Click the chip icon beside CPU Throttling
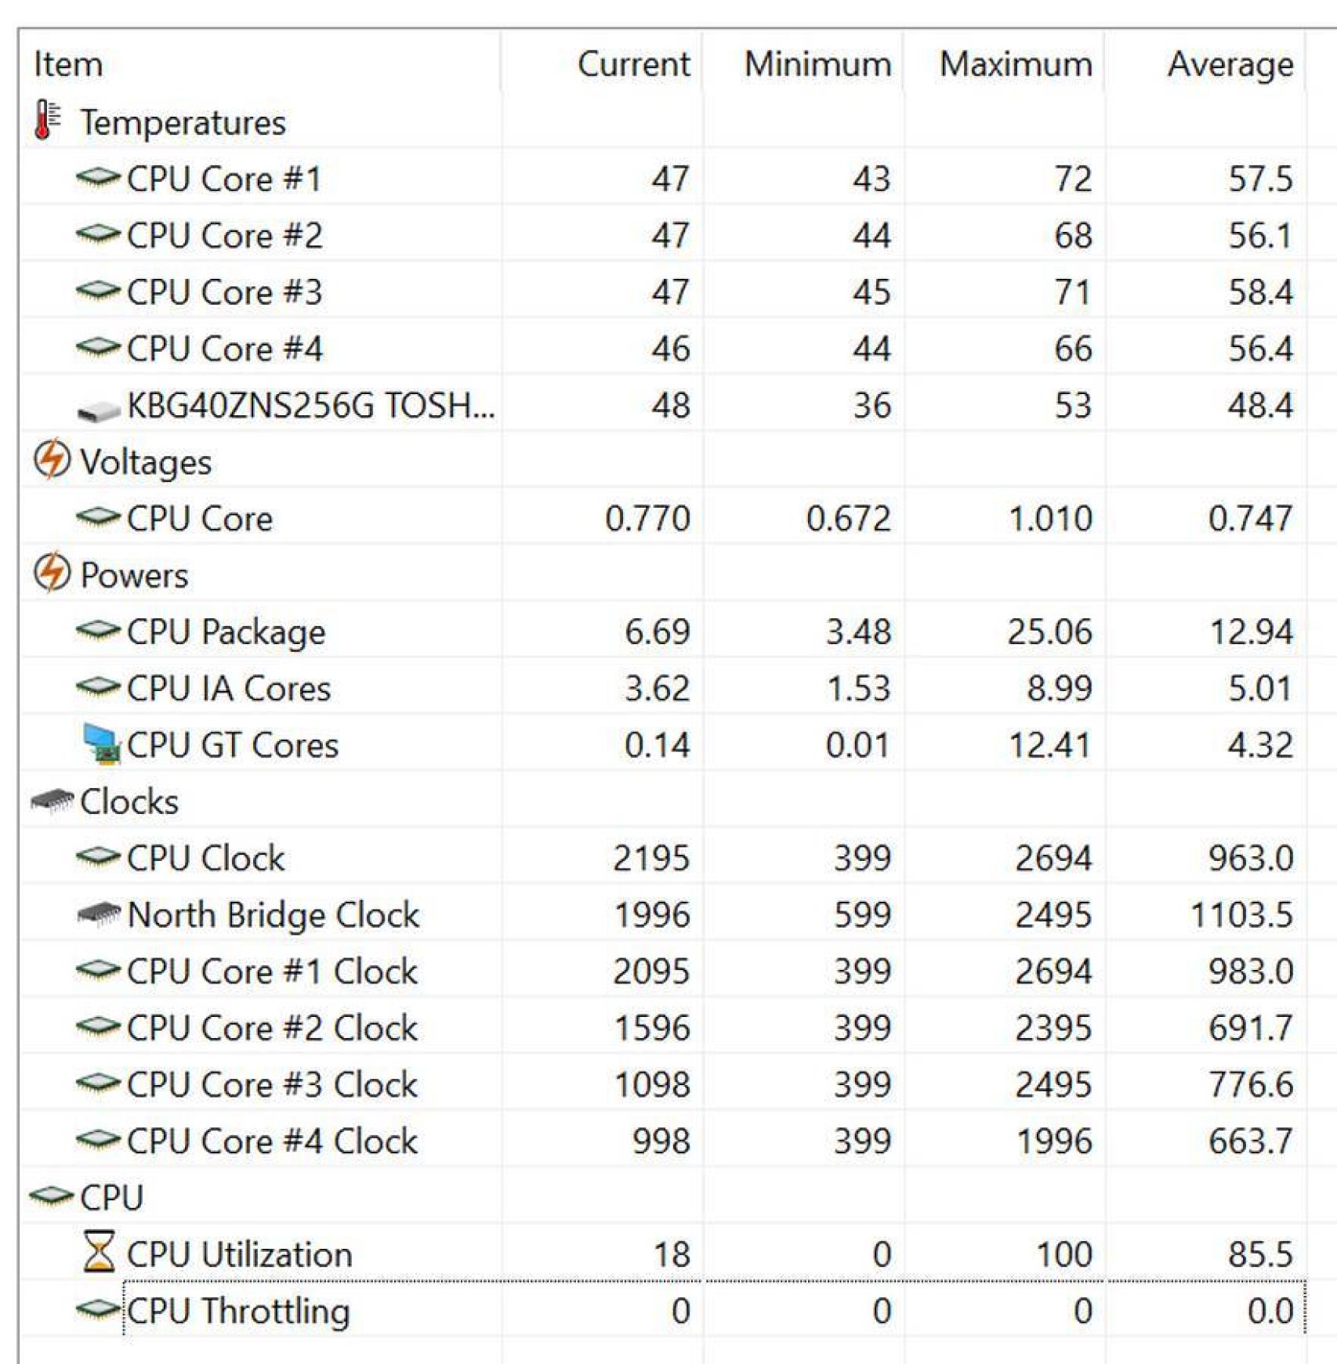This screenshot has height=1364, width=1337. [x=99, y=1309]
